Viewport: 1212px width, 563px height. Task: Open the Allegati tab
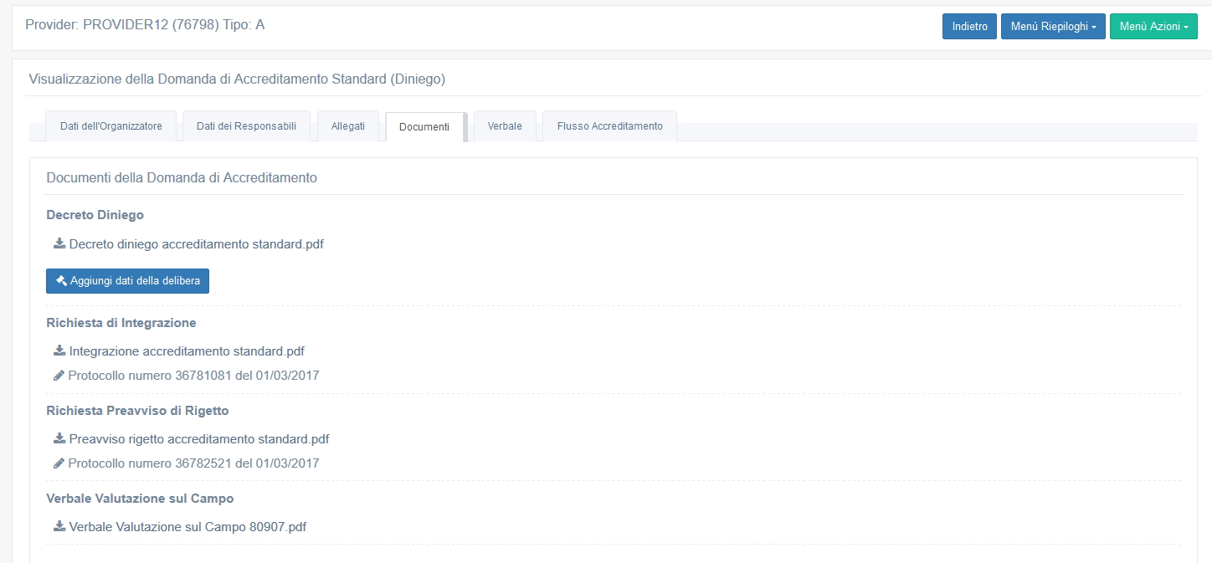pos(347,126)
